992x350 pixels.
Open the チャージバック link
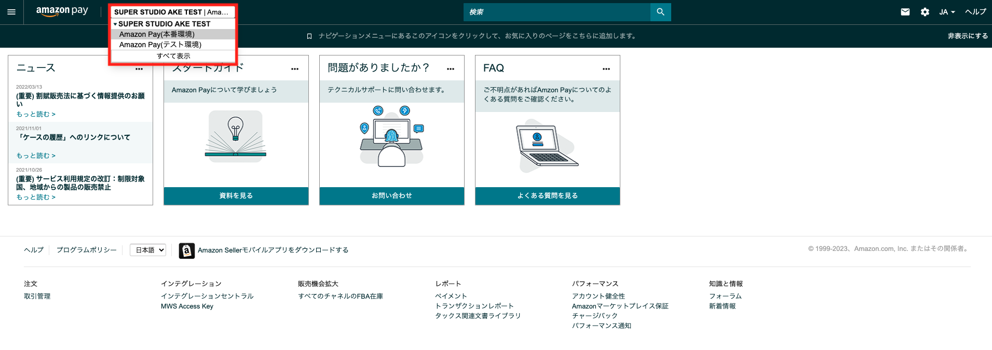pyautogui.click(x=595, y=316)
